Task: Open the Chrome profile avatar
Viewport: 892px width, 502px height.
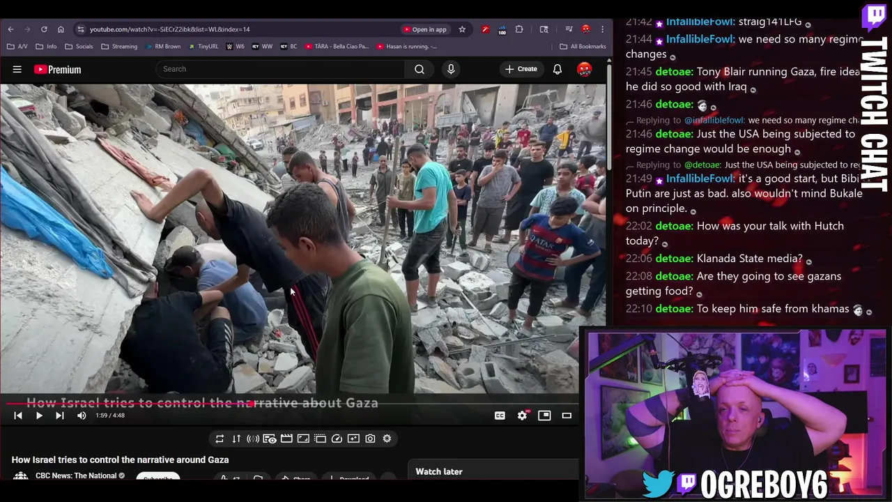Action: [586, 29]
